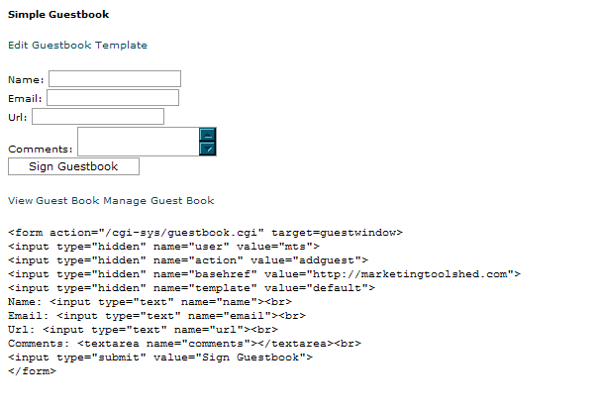The height and width of the screenshot is (410, 603).
Task: Submit with the Sign Guestbook button
Action: [x=73, y=166]
